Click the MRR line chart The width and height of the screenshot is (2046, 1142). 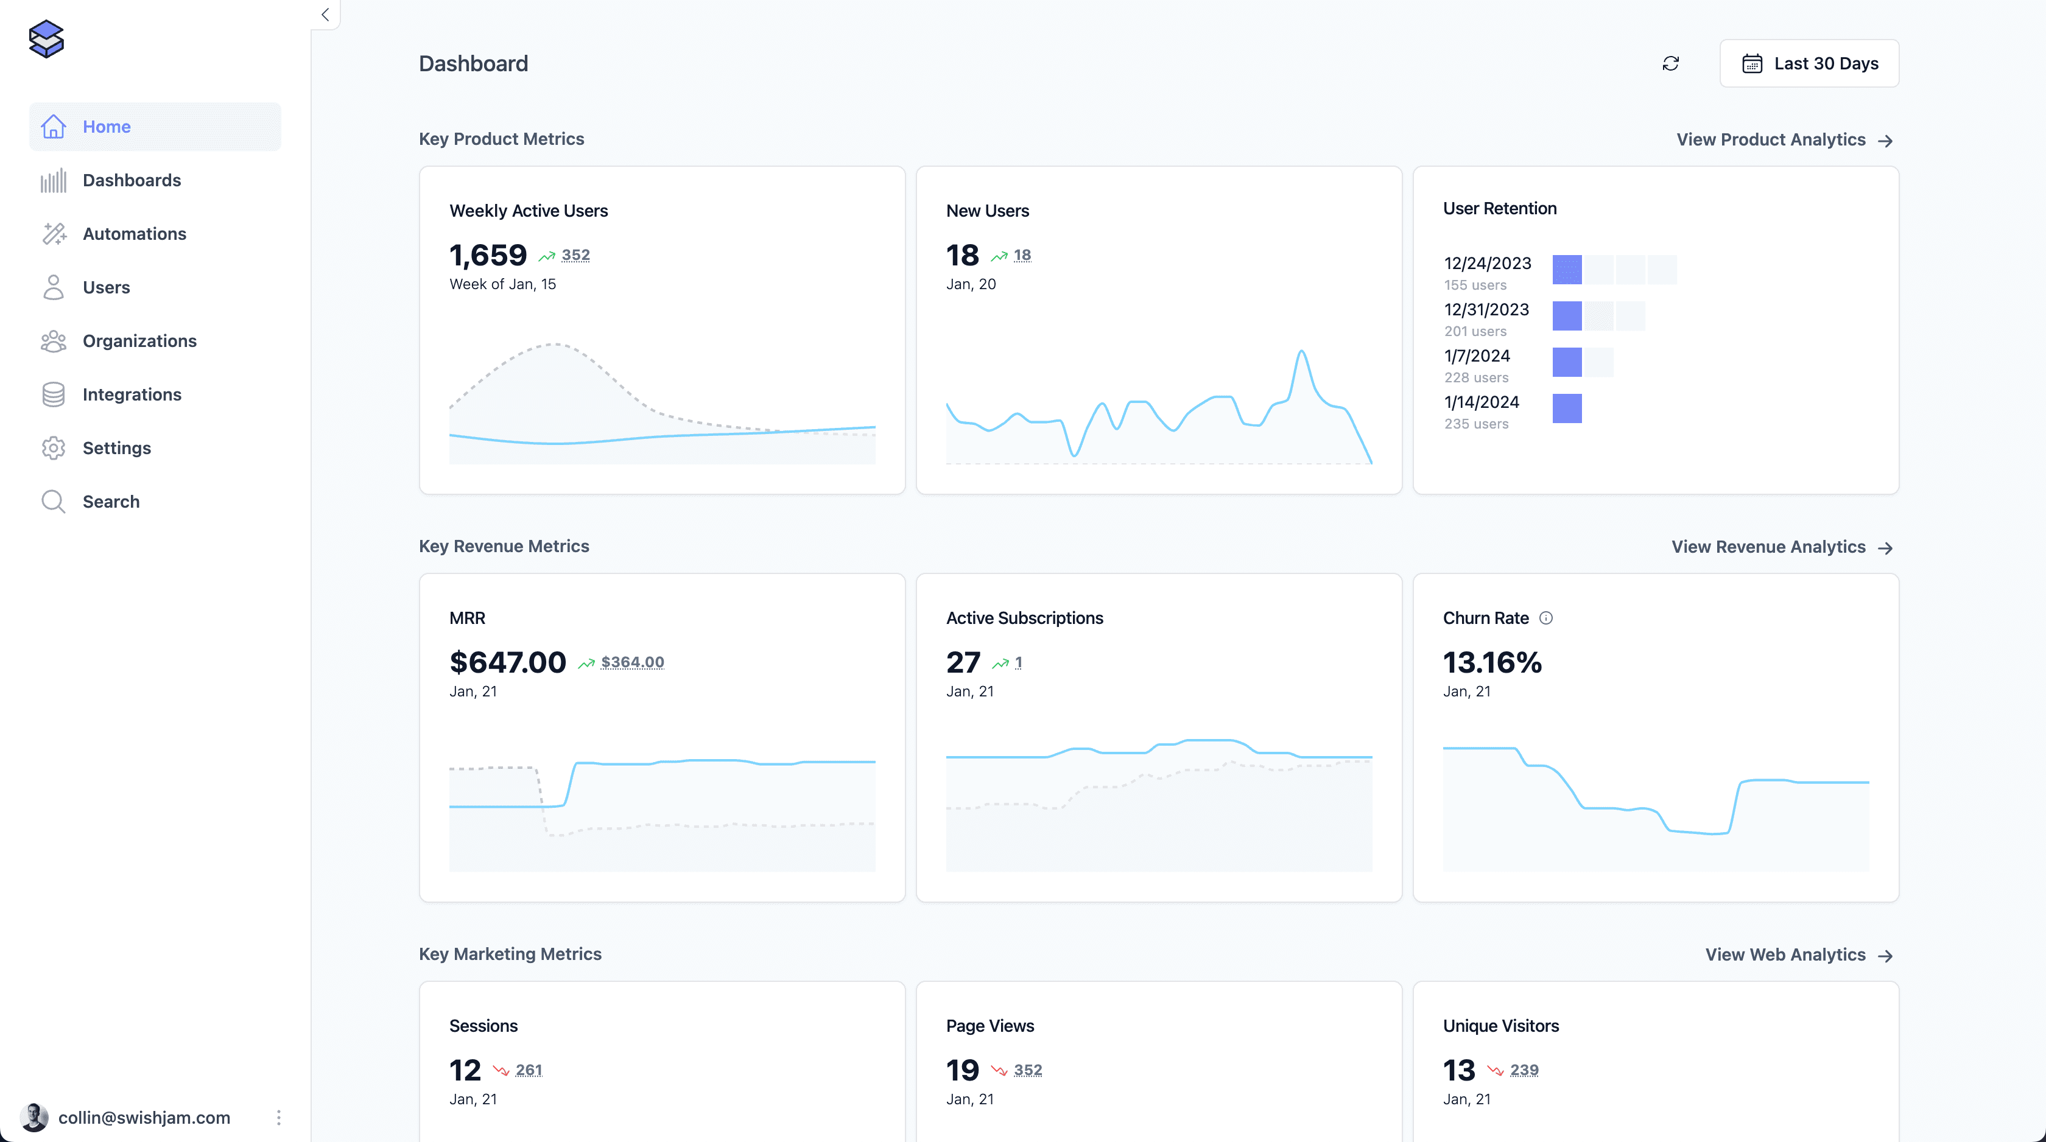[x=663, y=814]
